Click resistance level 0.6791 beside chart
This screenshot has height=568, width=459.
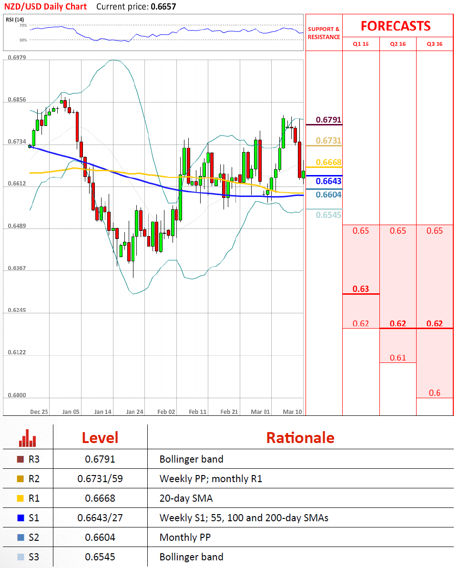click(328, 120)
